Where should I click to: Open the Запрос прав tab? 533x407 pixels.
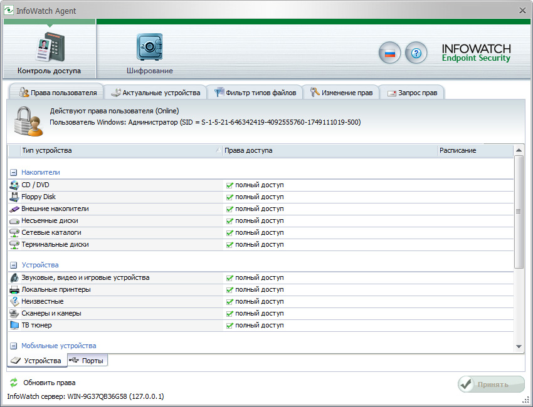(411, 92)
